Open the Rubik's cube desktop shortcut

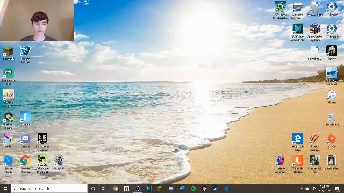tap(314, 32)
